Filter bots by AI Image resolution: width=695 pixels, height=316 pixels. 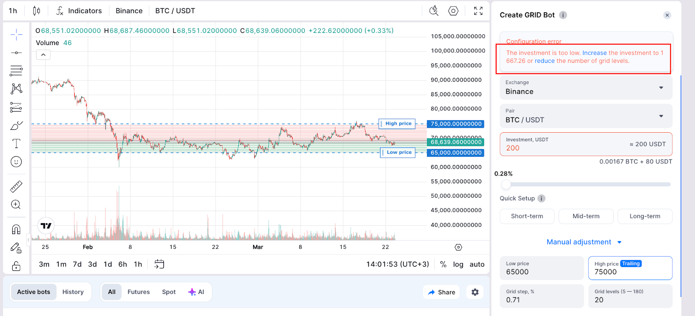coord(196,292)
